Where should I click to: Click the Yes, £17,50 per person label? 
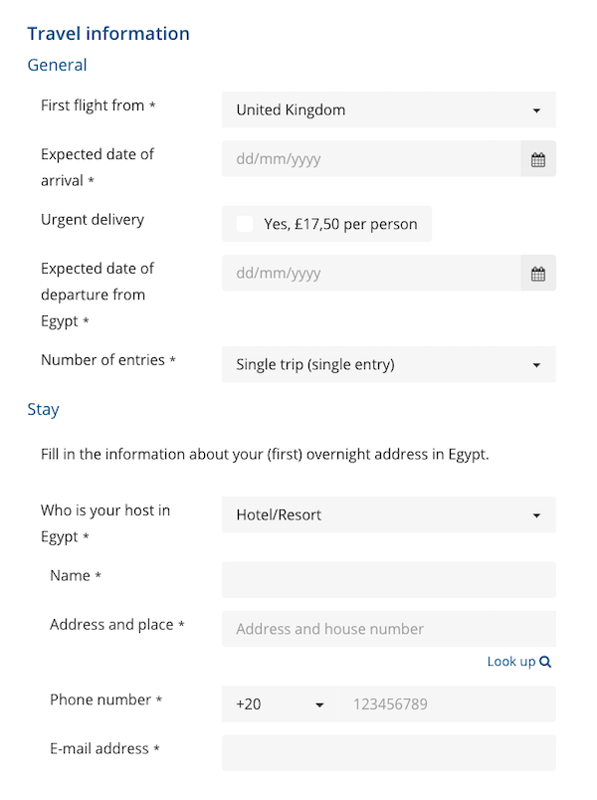pyautogui.click(x=340, y=224)
